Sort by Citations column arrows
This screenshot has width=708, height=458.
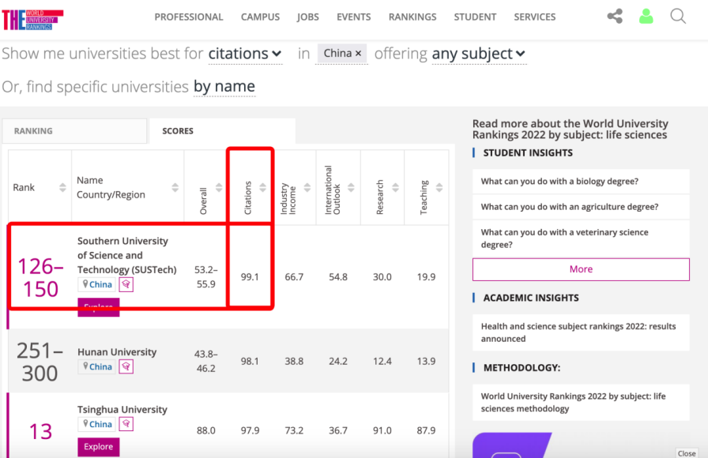(x=262, y=187)
